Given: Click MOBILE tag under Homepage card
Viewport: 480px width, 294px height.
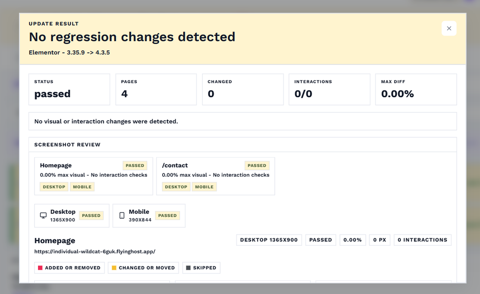Looking at the screenshot, I should click(x=82, y=187).
